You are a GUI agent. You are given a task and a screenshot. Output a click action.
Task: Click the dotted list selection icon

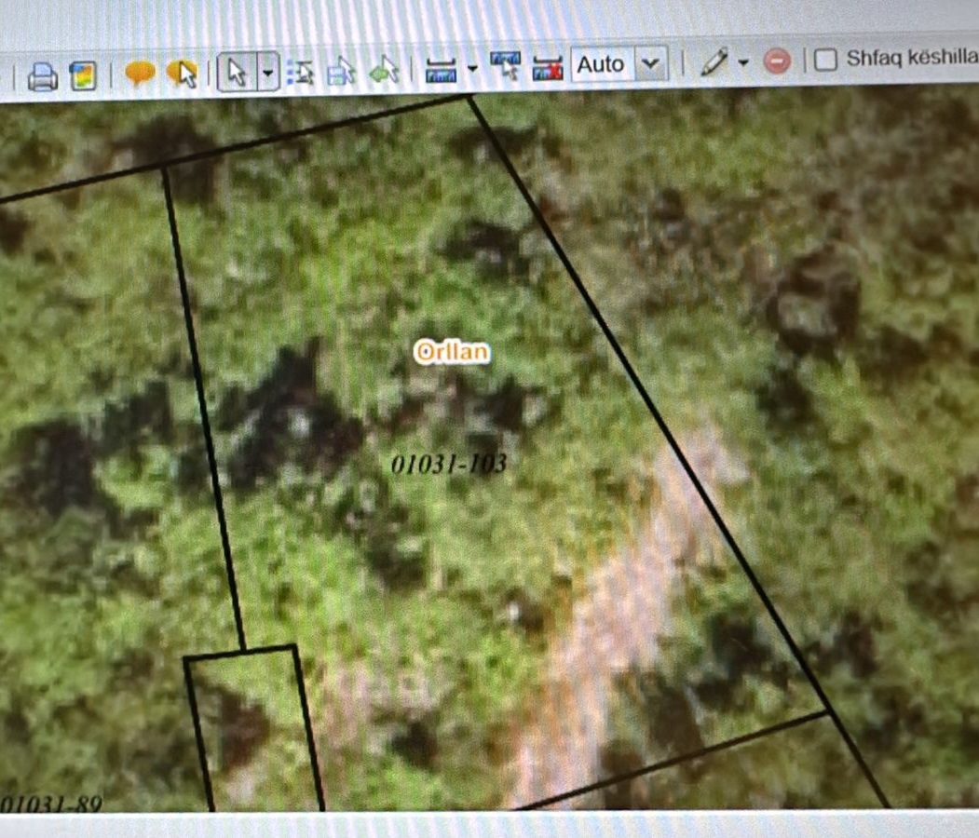coord(300,72)
